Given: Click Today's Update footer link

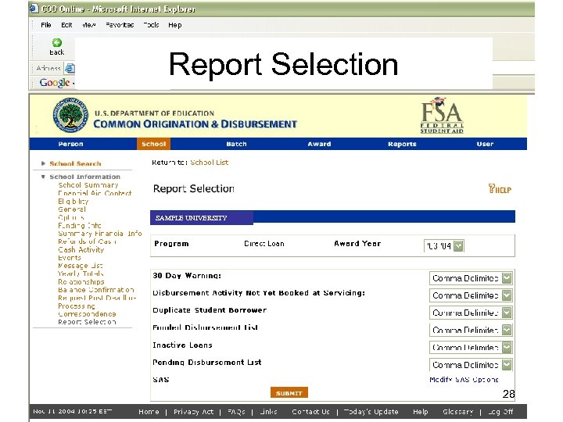Looking at the screenshot, I should tap(371, 412).
